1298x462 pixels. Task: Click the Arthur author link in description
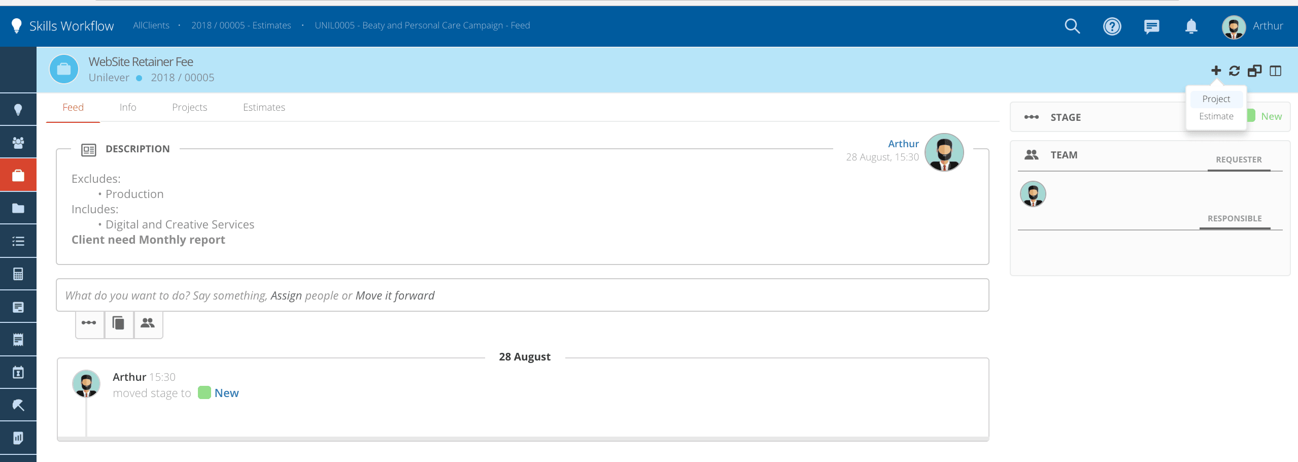pos(903,144)
